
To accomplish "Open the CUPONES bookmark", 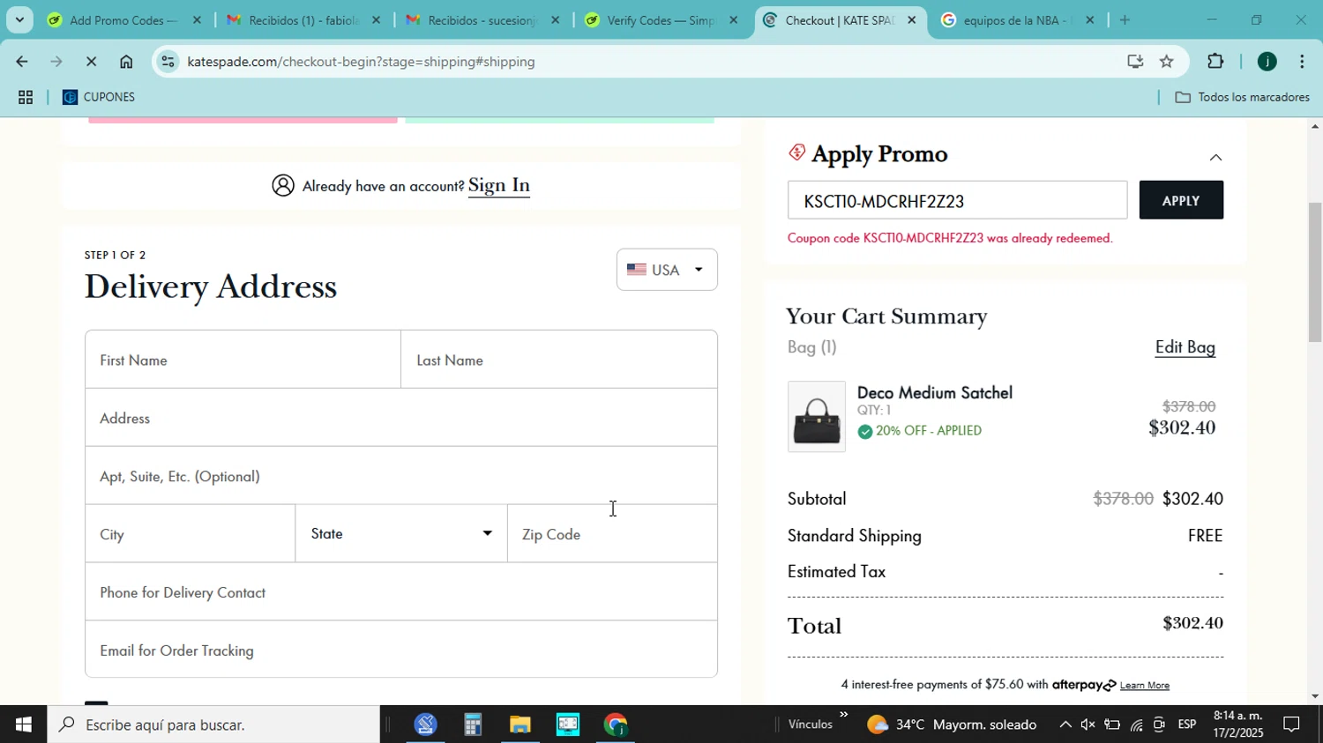I will point(99,97).
